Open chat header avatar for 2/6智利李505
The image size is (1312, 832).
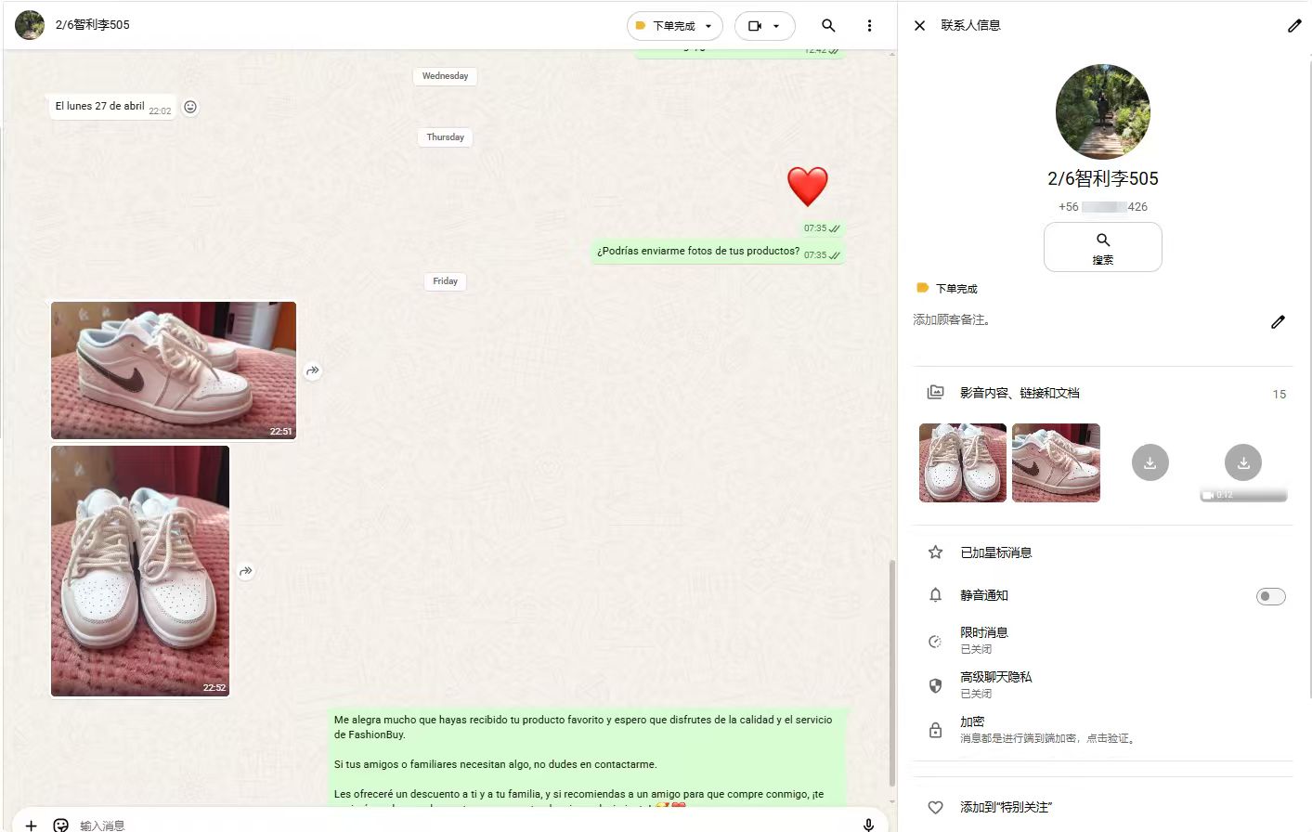click(30, 25)
